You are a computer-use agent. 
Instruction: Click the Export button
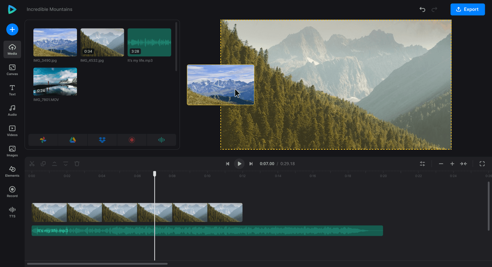tap(467, 9)
